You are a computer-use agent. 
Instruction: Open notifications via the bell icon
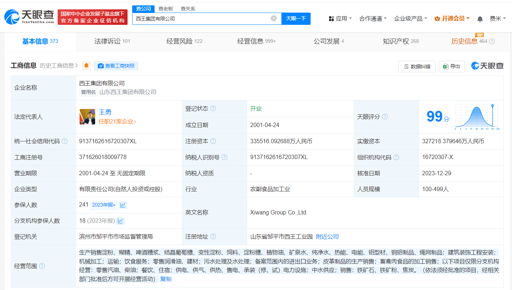click(x=480, y=18)
